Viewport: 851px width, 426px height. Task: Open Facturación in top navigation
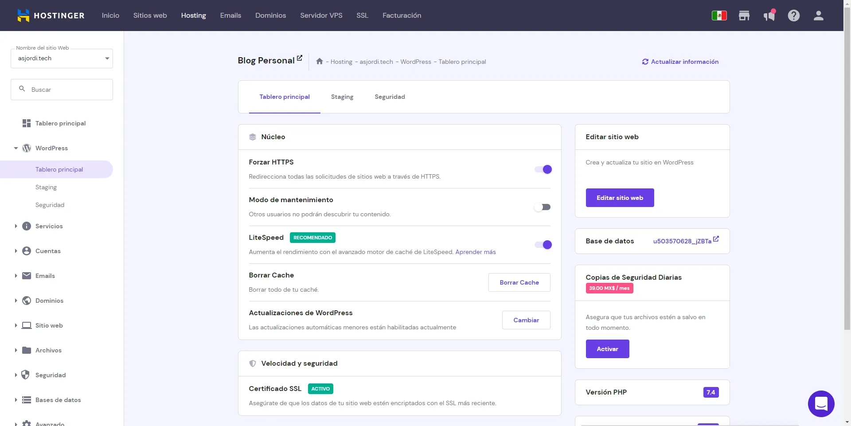coord(402,16)
